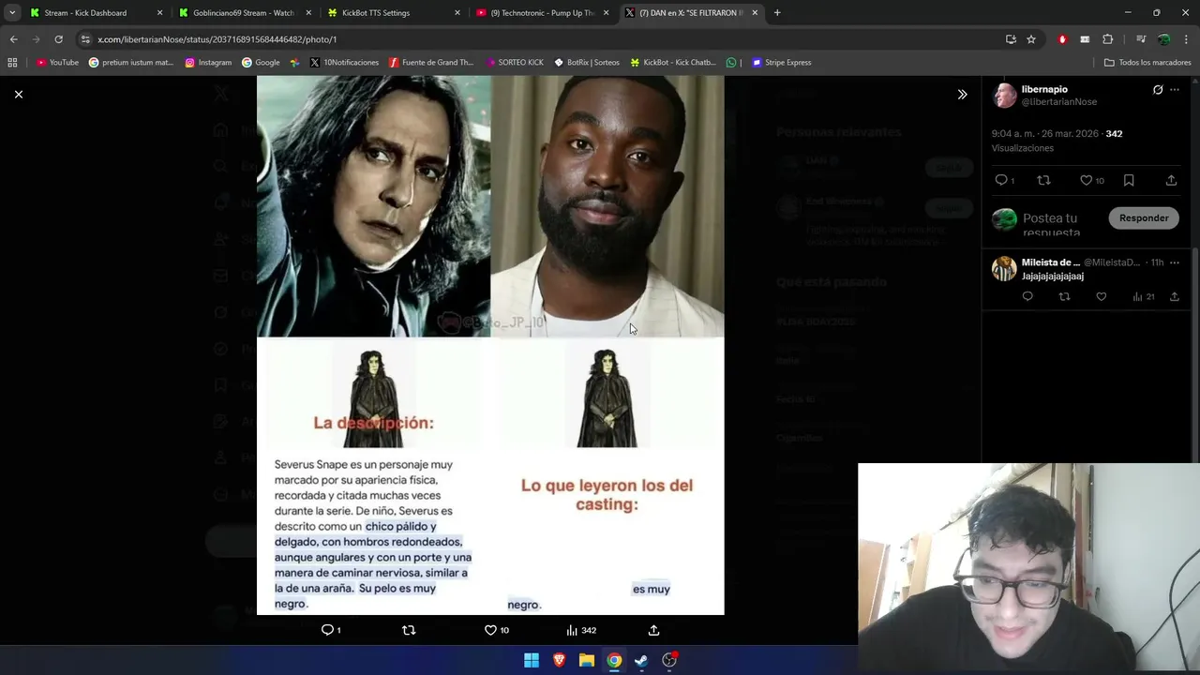Reply to the post in the side panel
The width and height of the screenshot is (1200, 675).
point(1001,180)
